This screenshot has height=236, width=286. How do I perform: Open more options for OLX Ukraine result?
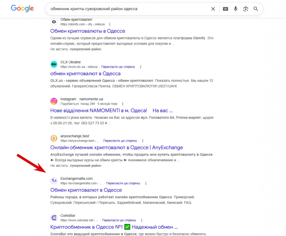140,67
